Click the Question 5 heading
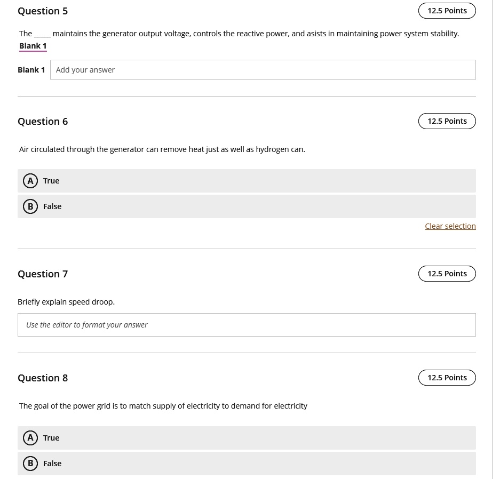This screenshot has height=479, width=500. 43,11
